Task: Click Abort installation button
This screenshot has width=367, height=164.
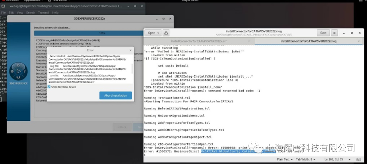Action: click(116, 95)
